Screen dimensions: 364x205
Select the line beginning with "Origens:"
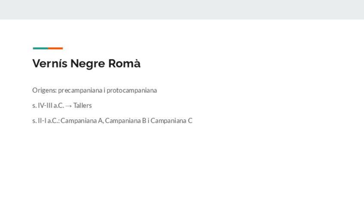tap(94, 90)
